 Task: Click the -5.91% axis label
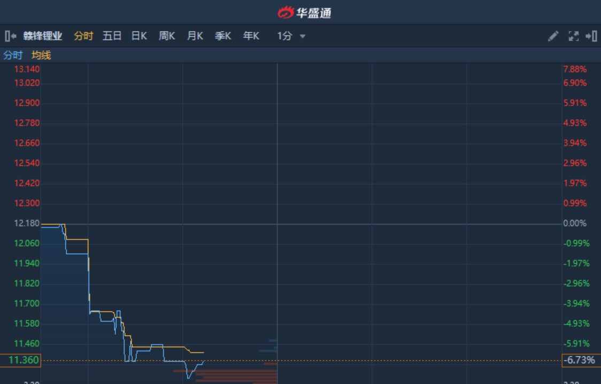coord(576,343)
